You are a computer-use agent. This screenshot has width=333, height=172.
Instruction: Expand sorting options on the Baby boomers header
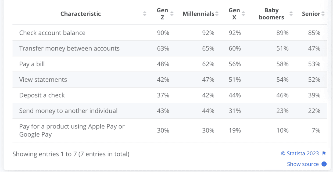(x=291, y=14)
